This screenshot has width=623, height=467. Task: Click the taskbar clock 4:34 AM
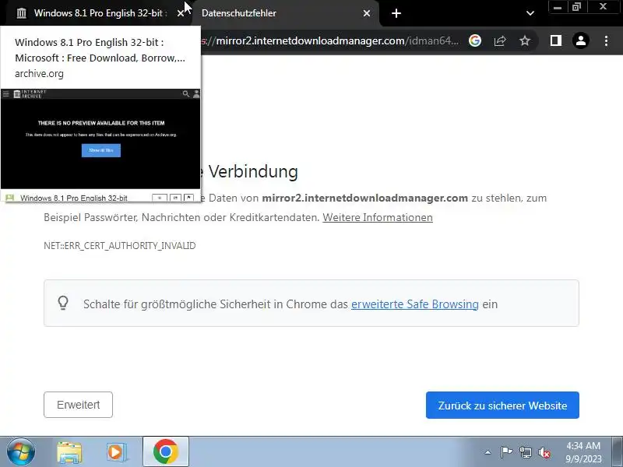click(583, 446)
